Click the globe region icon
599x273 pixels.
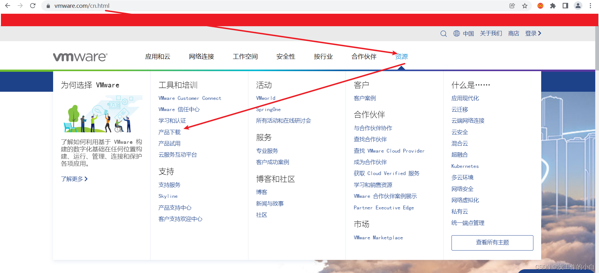pyautogui.click(x=457, y=33)
